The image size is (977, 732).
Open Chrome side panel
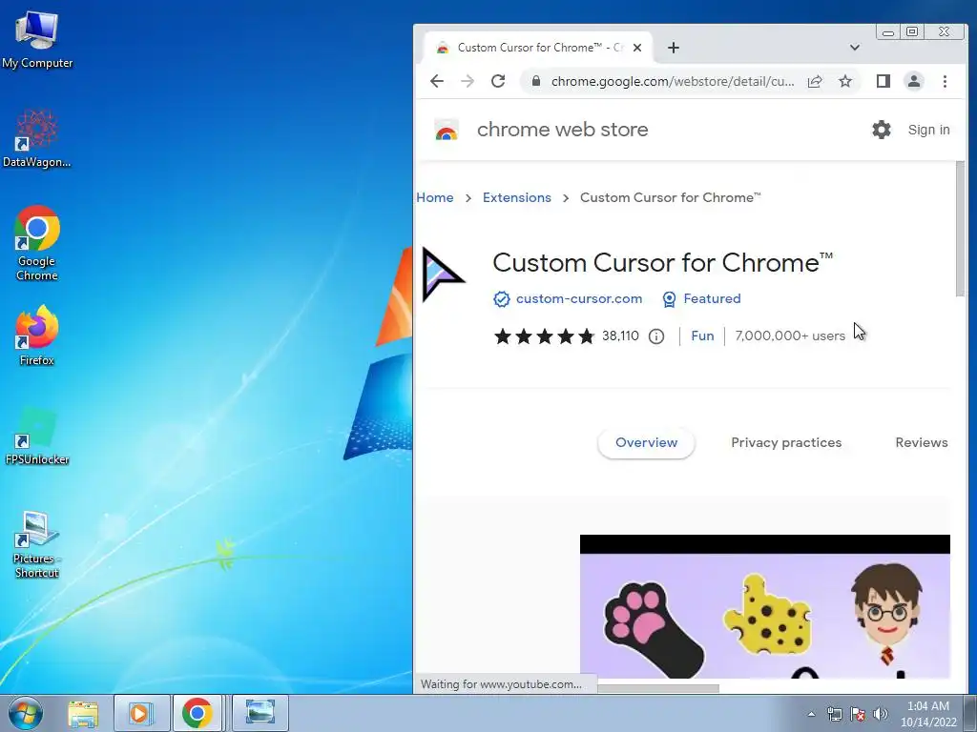883,81
